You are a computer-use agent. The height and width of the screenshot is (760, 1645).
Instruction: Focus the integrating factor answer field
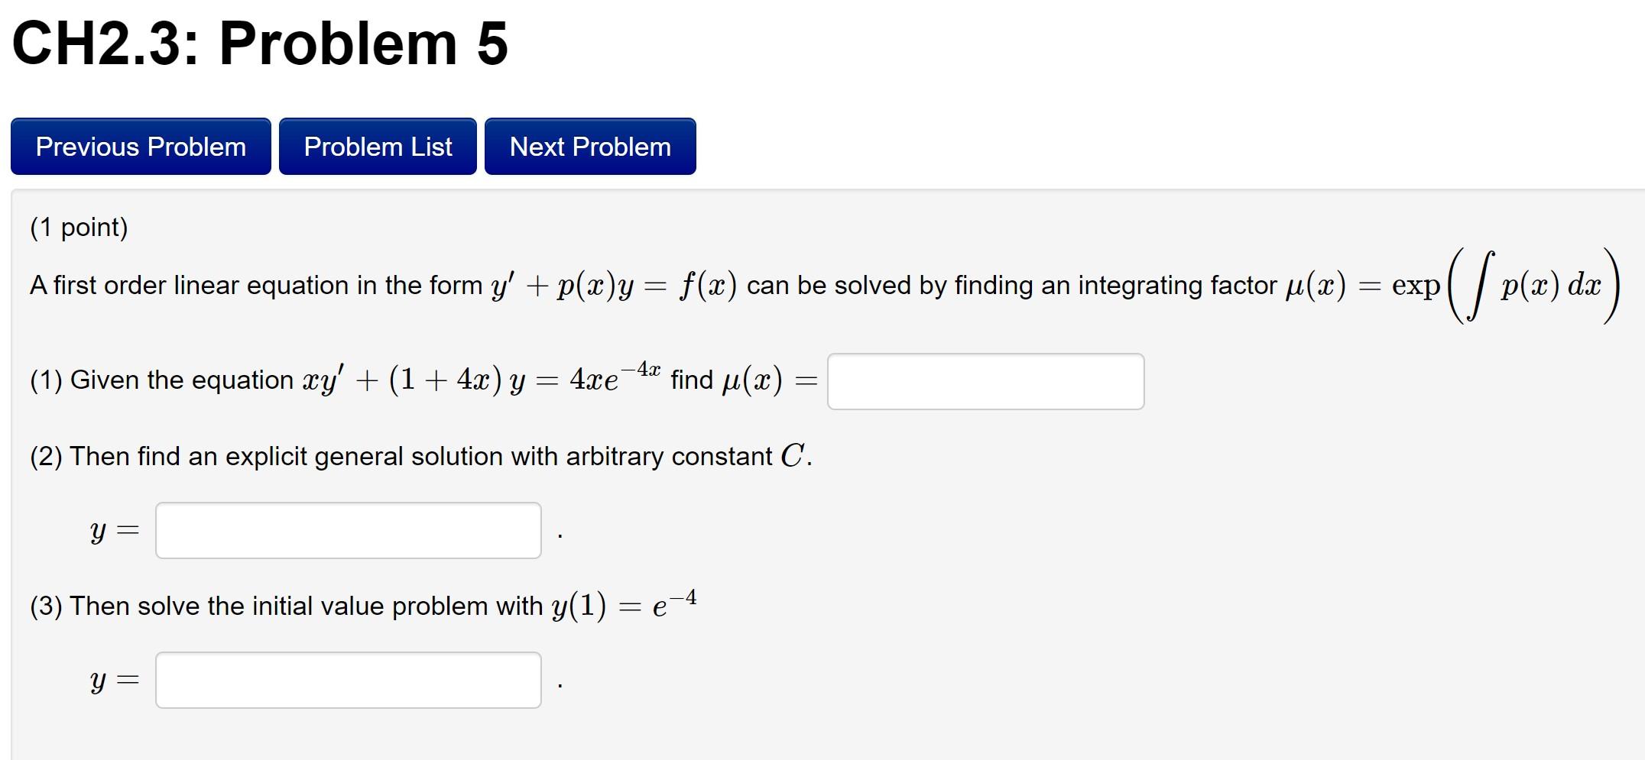(985, 380)
